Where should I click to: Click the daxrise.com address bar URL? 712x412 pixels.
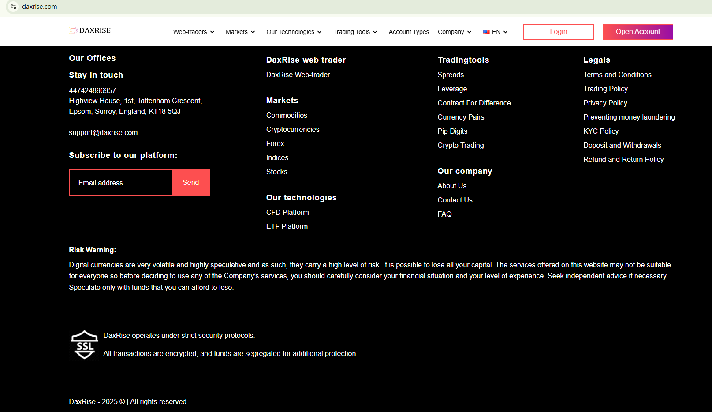[40, 7]
